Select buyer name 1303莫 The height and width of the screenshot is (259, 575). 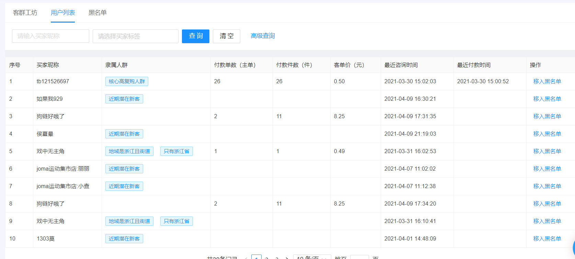46,239
